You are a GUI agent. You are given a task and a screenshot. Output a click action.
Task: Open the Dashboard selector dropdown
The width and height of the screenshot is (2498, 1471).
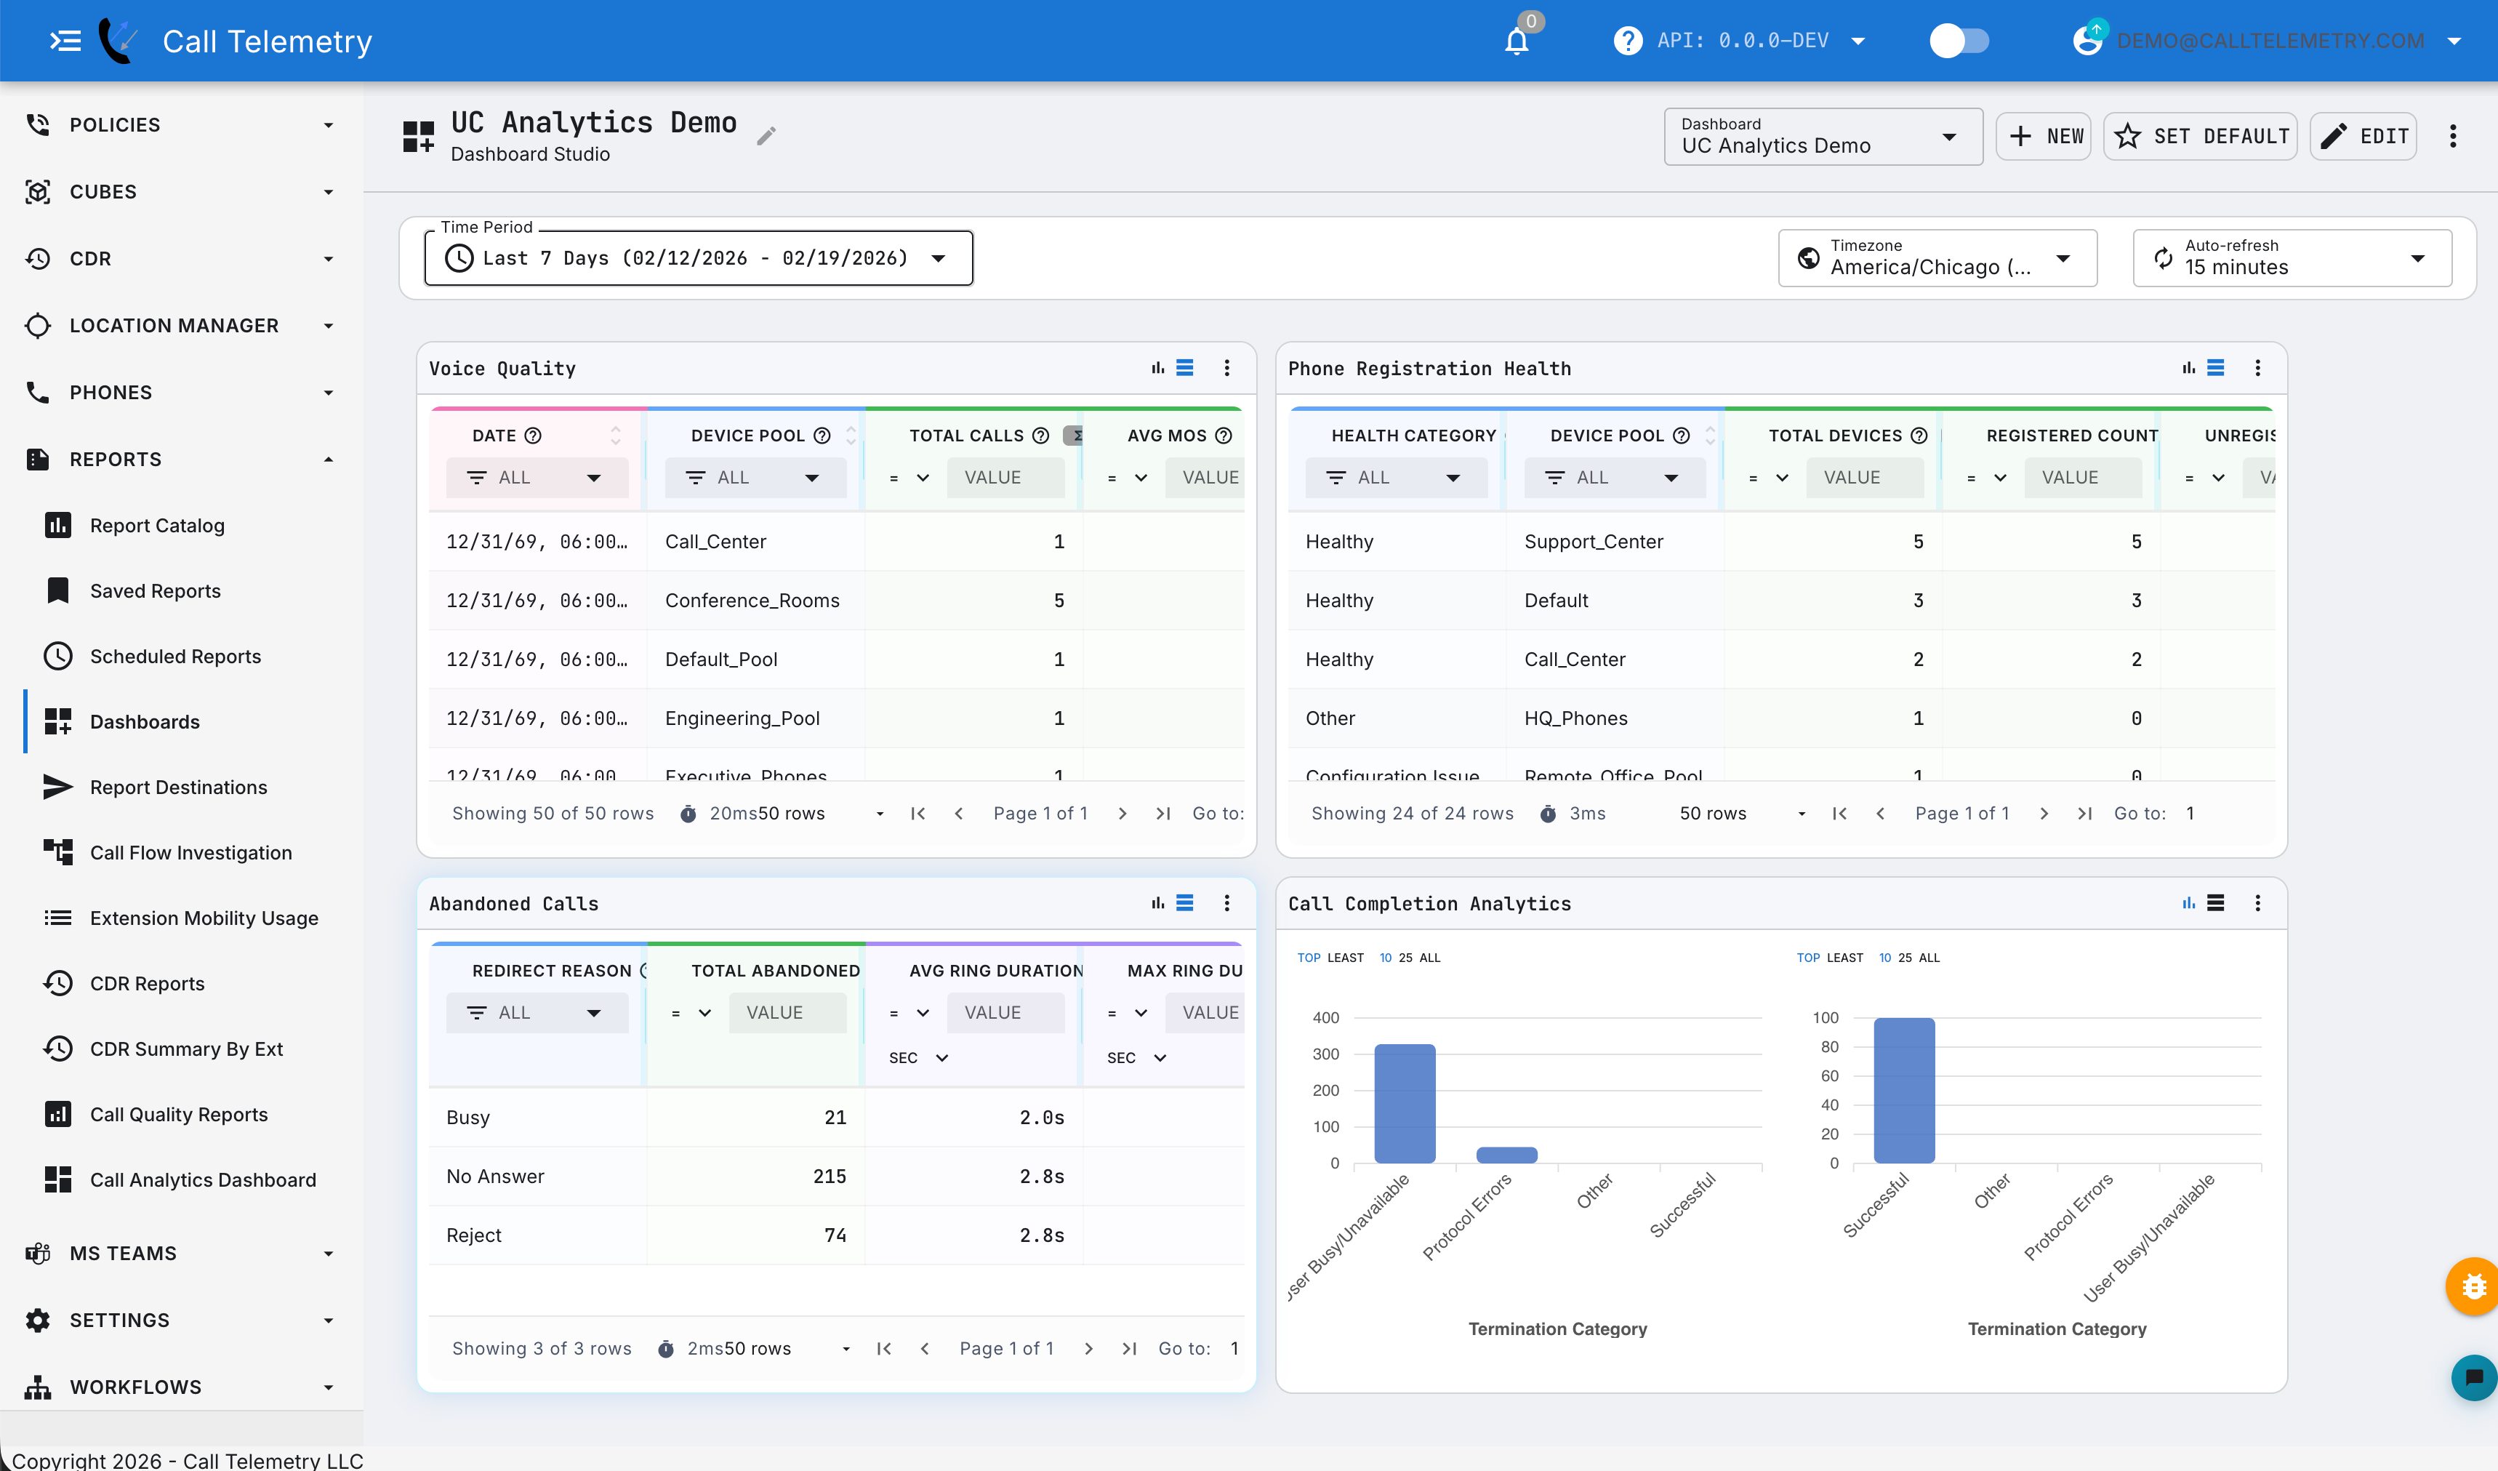(1823, 137)
